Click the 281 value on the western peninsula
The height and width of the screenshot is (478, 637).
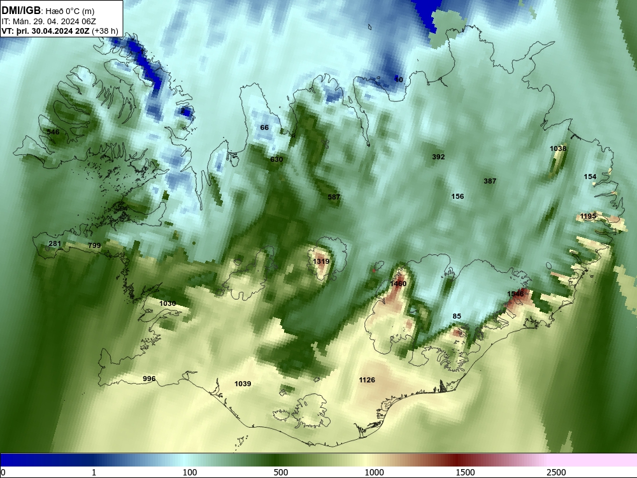[55, 244]
